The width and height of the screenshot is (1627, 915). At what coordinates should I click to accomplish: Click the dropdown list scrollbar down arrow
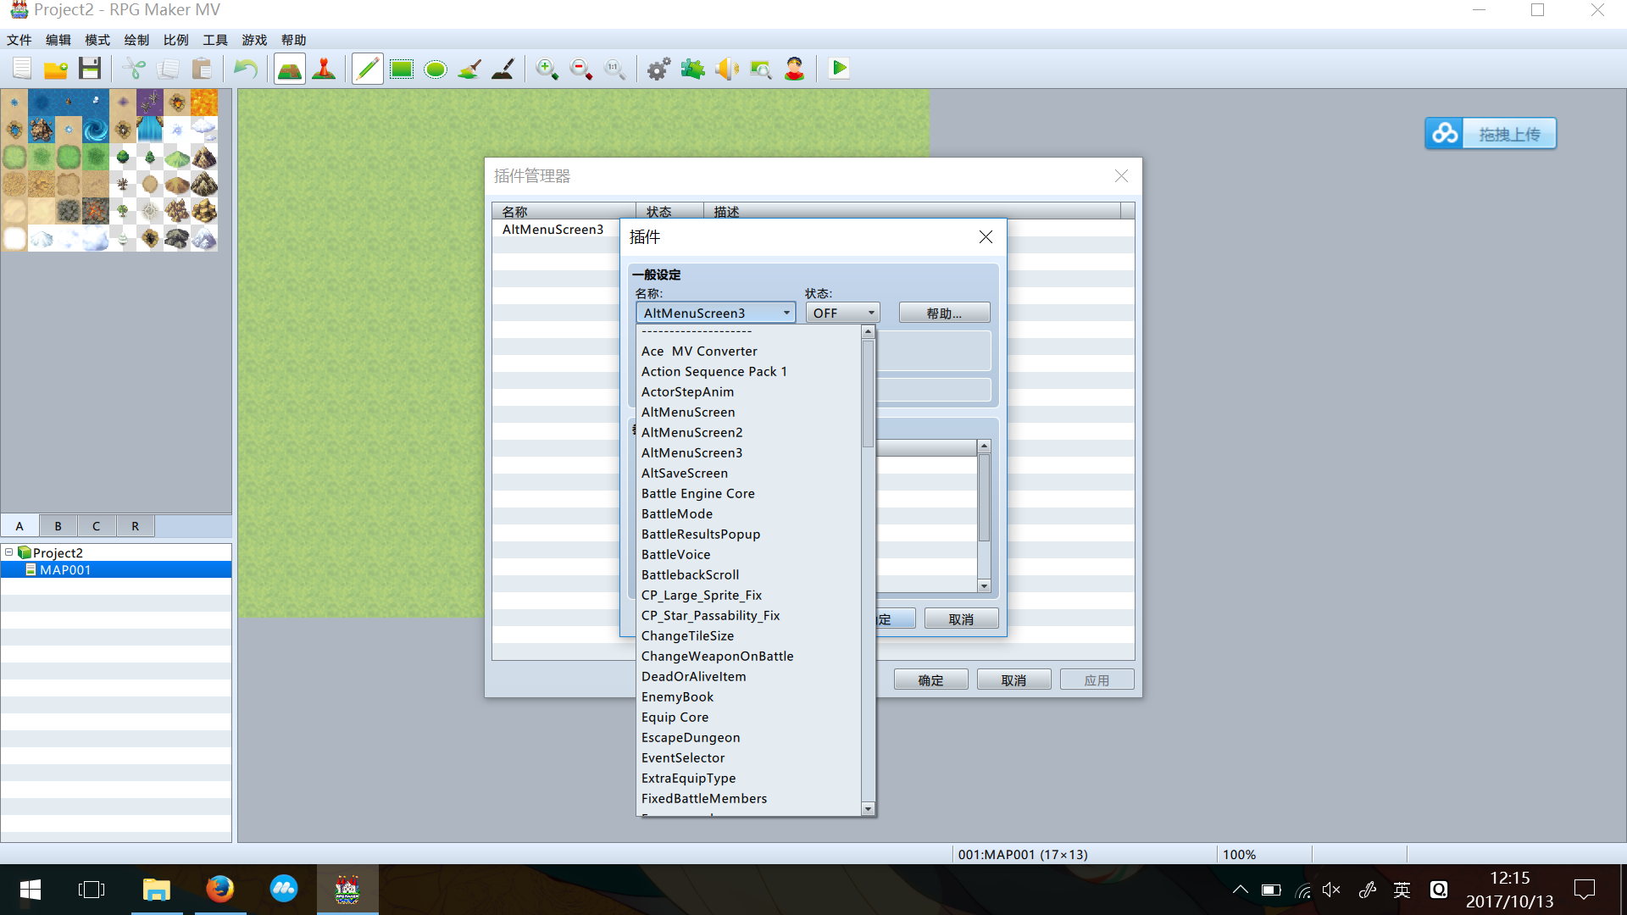(868, 809)
